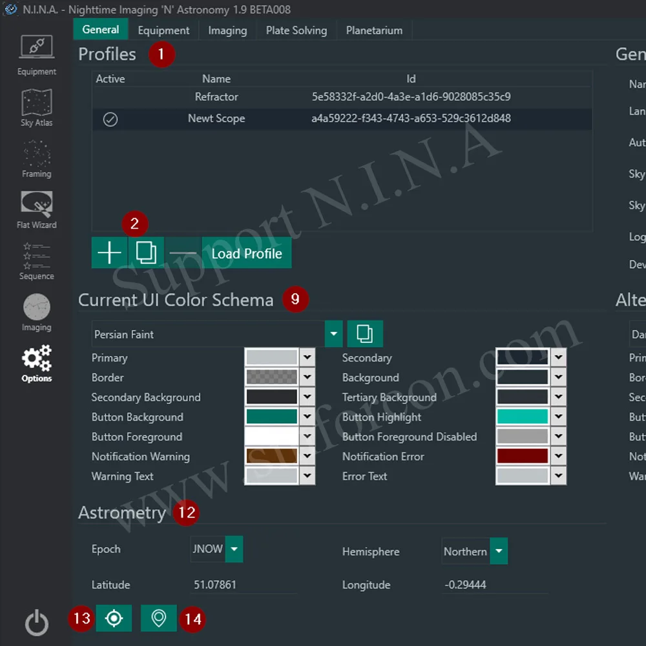Click the Error Text color swatch
This screenshot has width=646, height=646.
coord(523,475)
